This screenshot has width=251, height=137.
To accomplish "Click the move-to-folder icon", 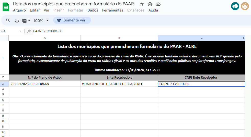I will click(150, 4).
